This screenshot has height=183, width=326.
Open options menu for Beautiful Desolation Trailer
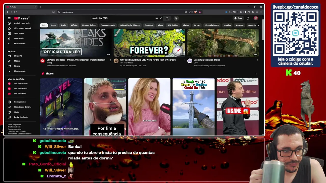coord(257,60)
